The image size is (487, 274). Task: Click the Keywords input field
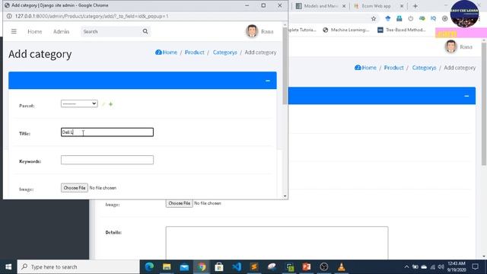click(107, 160)
